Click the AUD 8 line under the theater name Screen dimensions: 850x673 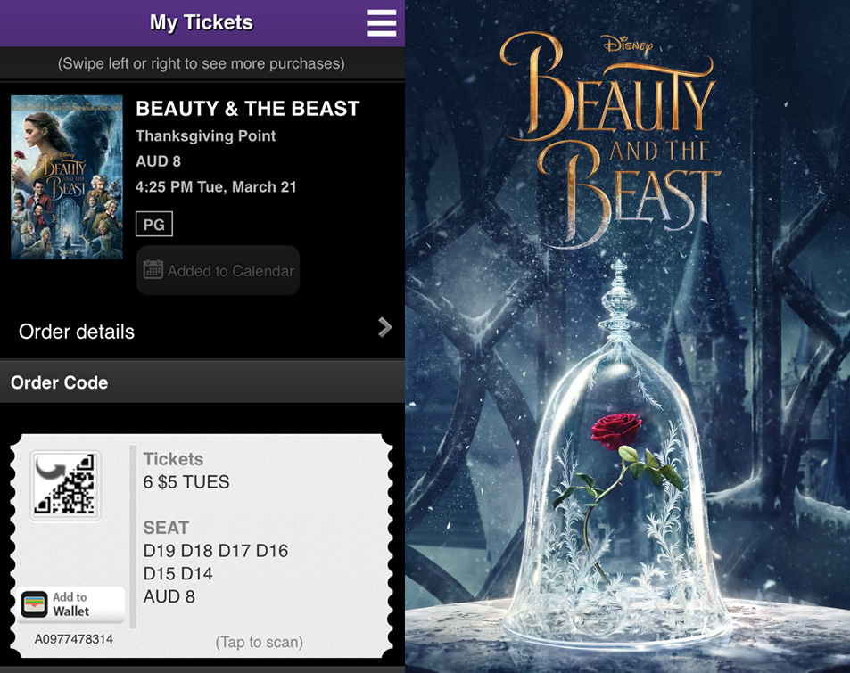coord(158,161)
